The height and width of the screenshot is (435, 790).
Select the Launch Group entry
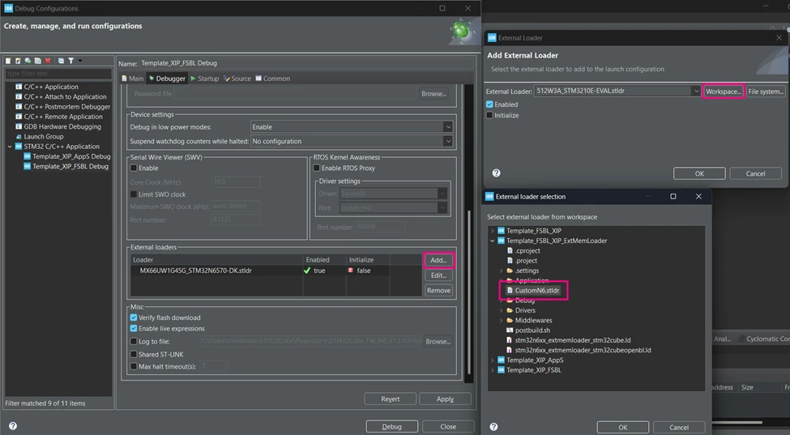(43, 136)
